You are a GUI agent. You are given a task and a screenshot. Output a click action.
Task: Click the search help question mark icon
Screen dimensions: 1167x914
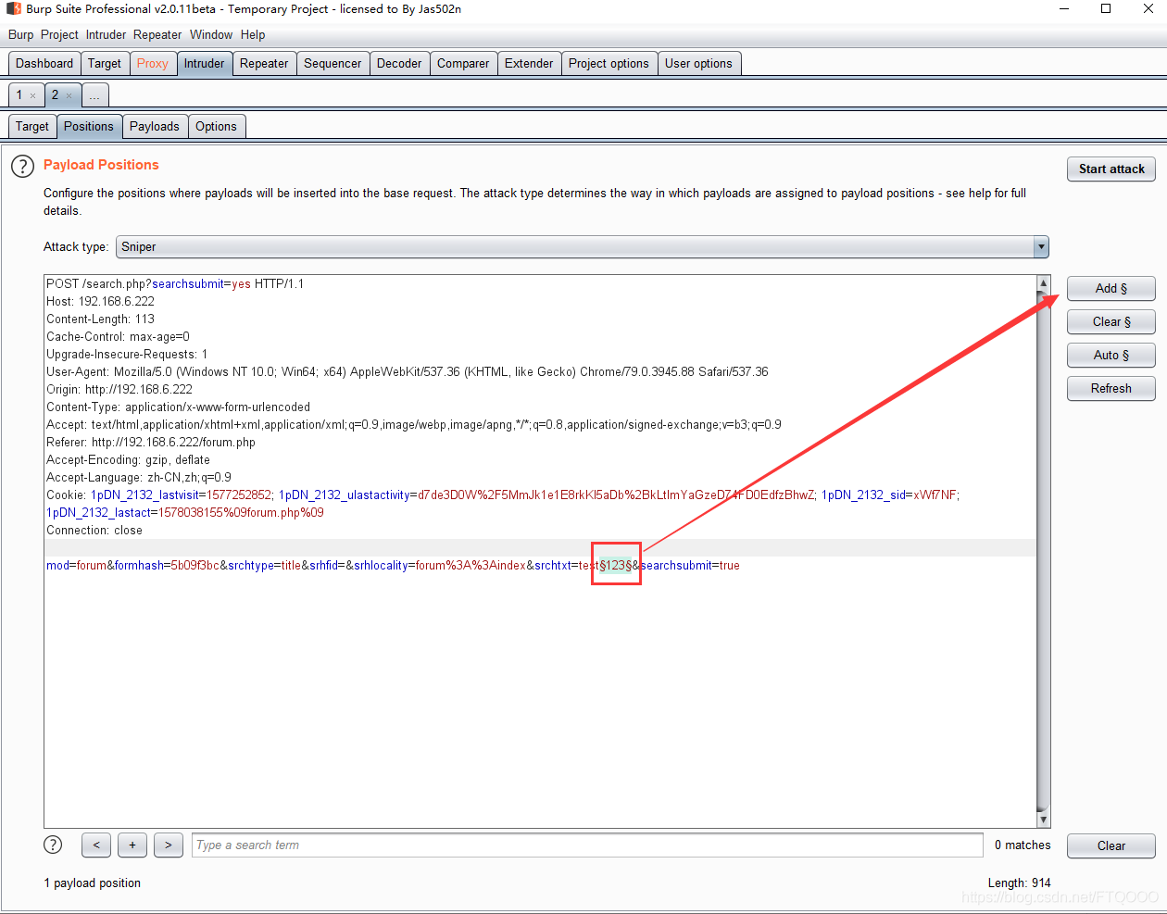click(54, 845)
